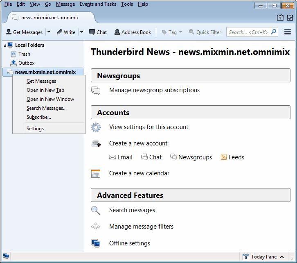The height and width of the screenshot is (263, 297).
Task: Click the search messages magnifier icon
Action: (x=96, y=211)
